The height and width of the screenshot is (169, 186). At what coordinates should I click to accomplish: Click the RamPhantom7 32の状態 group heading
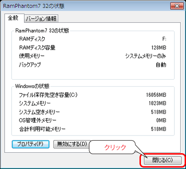pyautogui.click(x=42, y=30)
